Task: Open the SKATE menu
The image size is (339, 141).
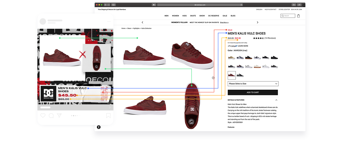Action: pos(193,16)
